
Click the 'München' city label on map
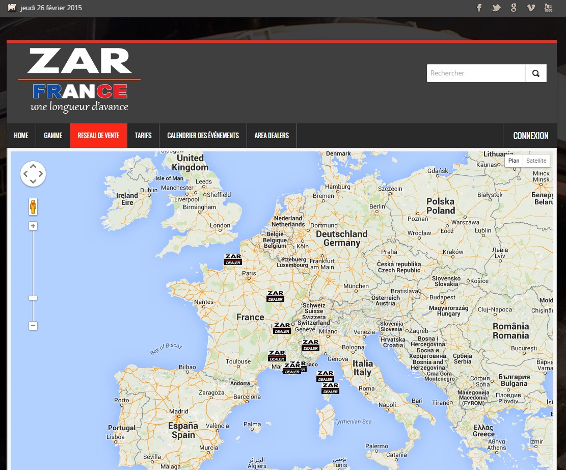[356, 286]
